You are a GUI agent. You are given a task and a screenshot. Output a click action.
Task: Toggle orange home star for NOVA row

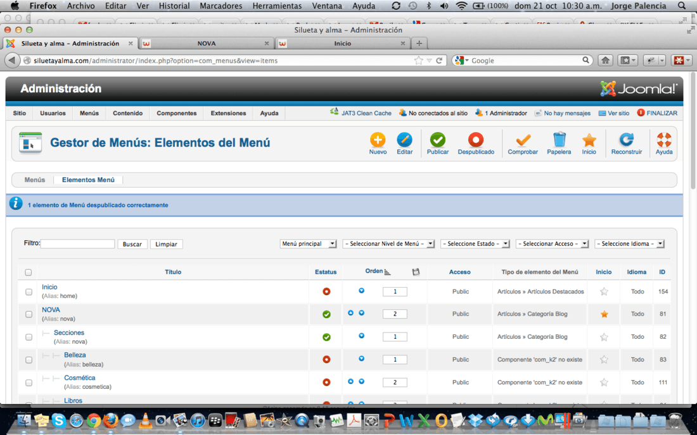point(604,314)
